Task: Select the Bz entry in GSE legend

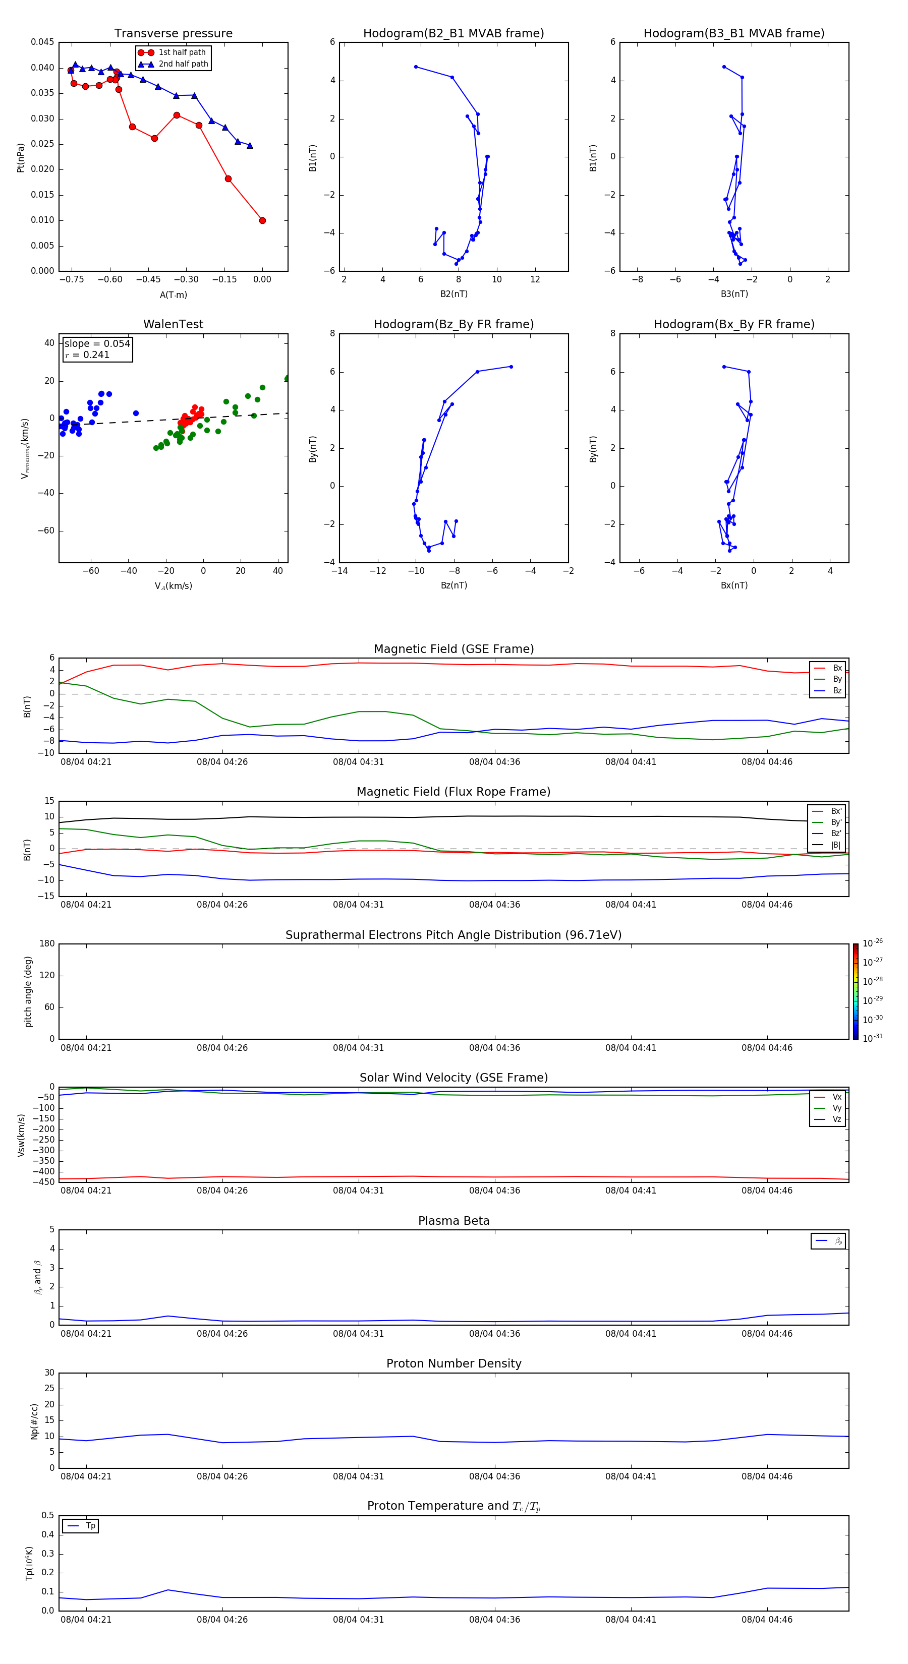Action: [828, 690]
